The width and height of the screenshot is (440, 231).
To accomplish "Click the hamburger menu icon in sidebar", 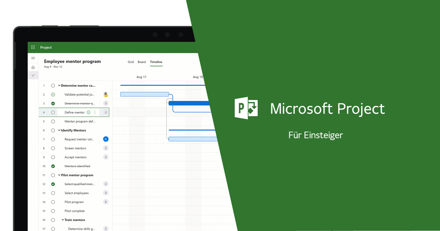I will [33, 58].
